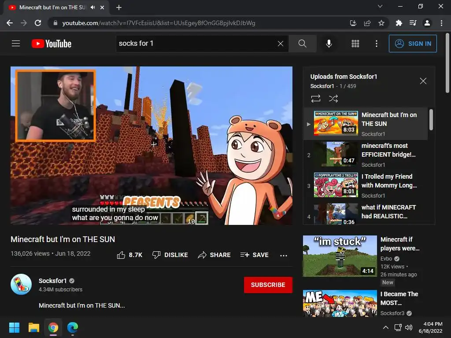
Task: Open a new browser tab
Action: (119, 7)
